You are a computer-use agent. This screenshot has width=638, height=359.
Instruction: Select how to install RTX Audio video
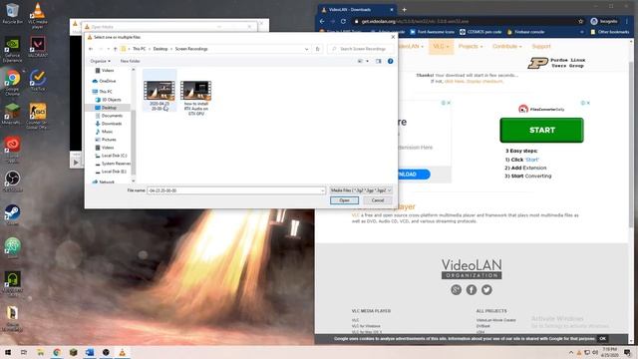pyautogui.click(x=195, y=98)
